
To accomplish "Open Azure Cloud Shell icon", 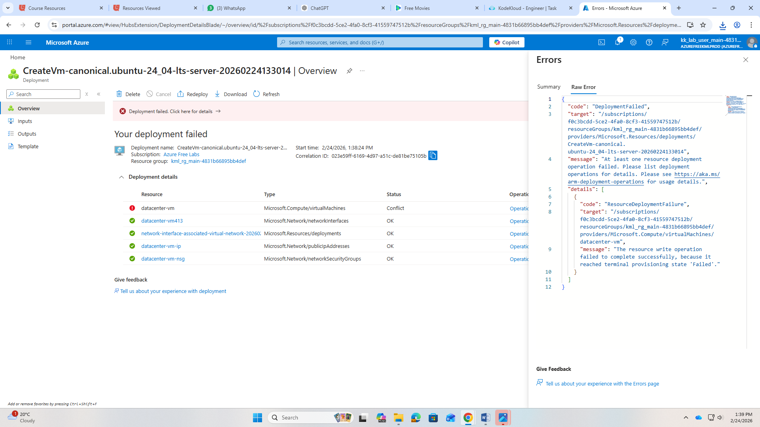I will pos(602,42).
